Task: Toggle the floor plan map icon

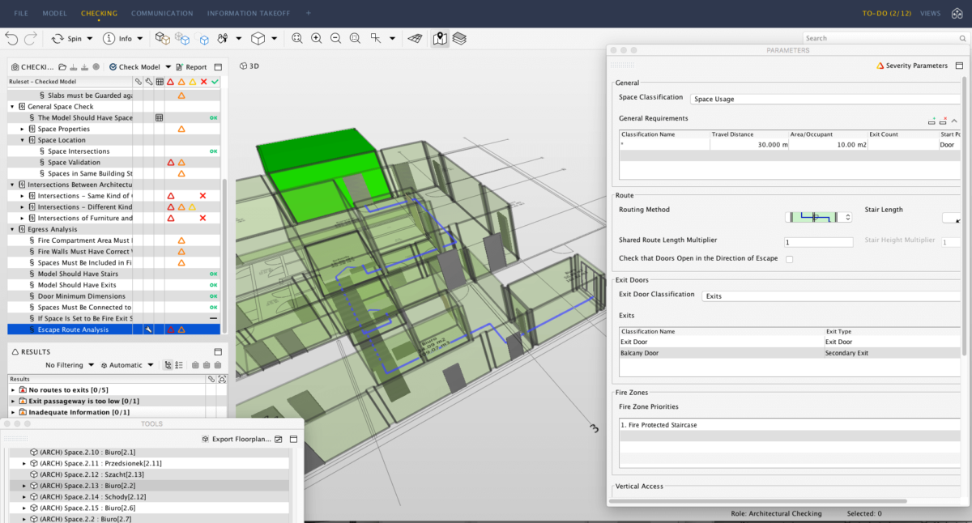Action: (440, 38)
